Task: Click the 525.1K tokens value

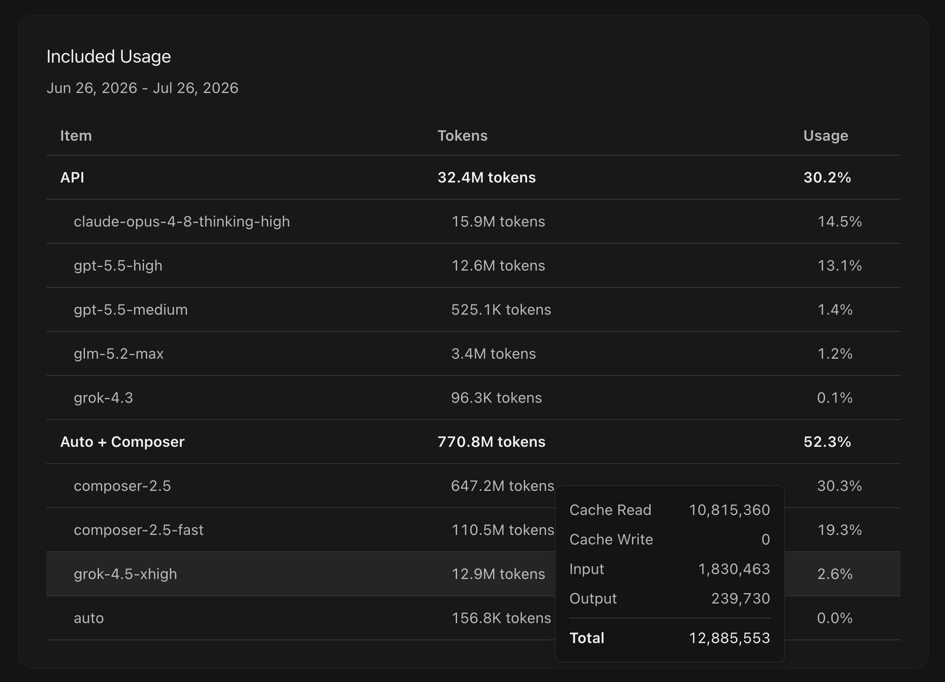Action: (x=501, y=309)
